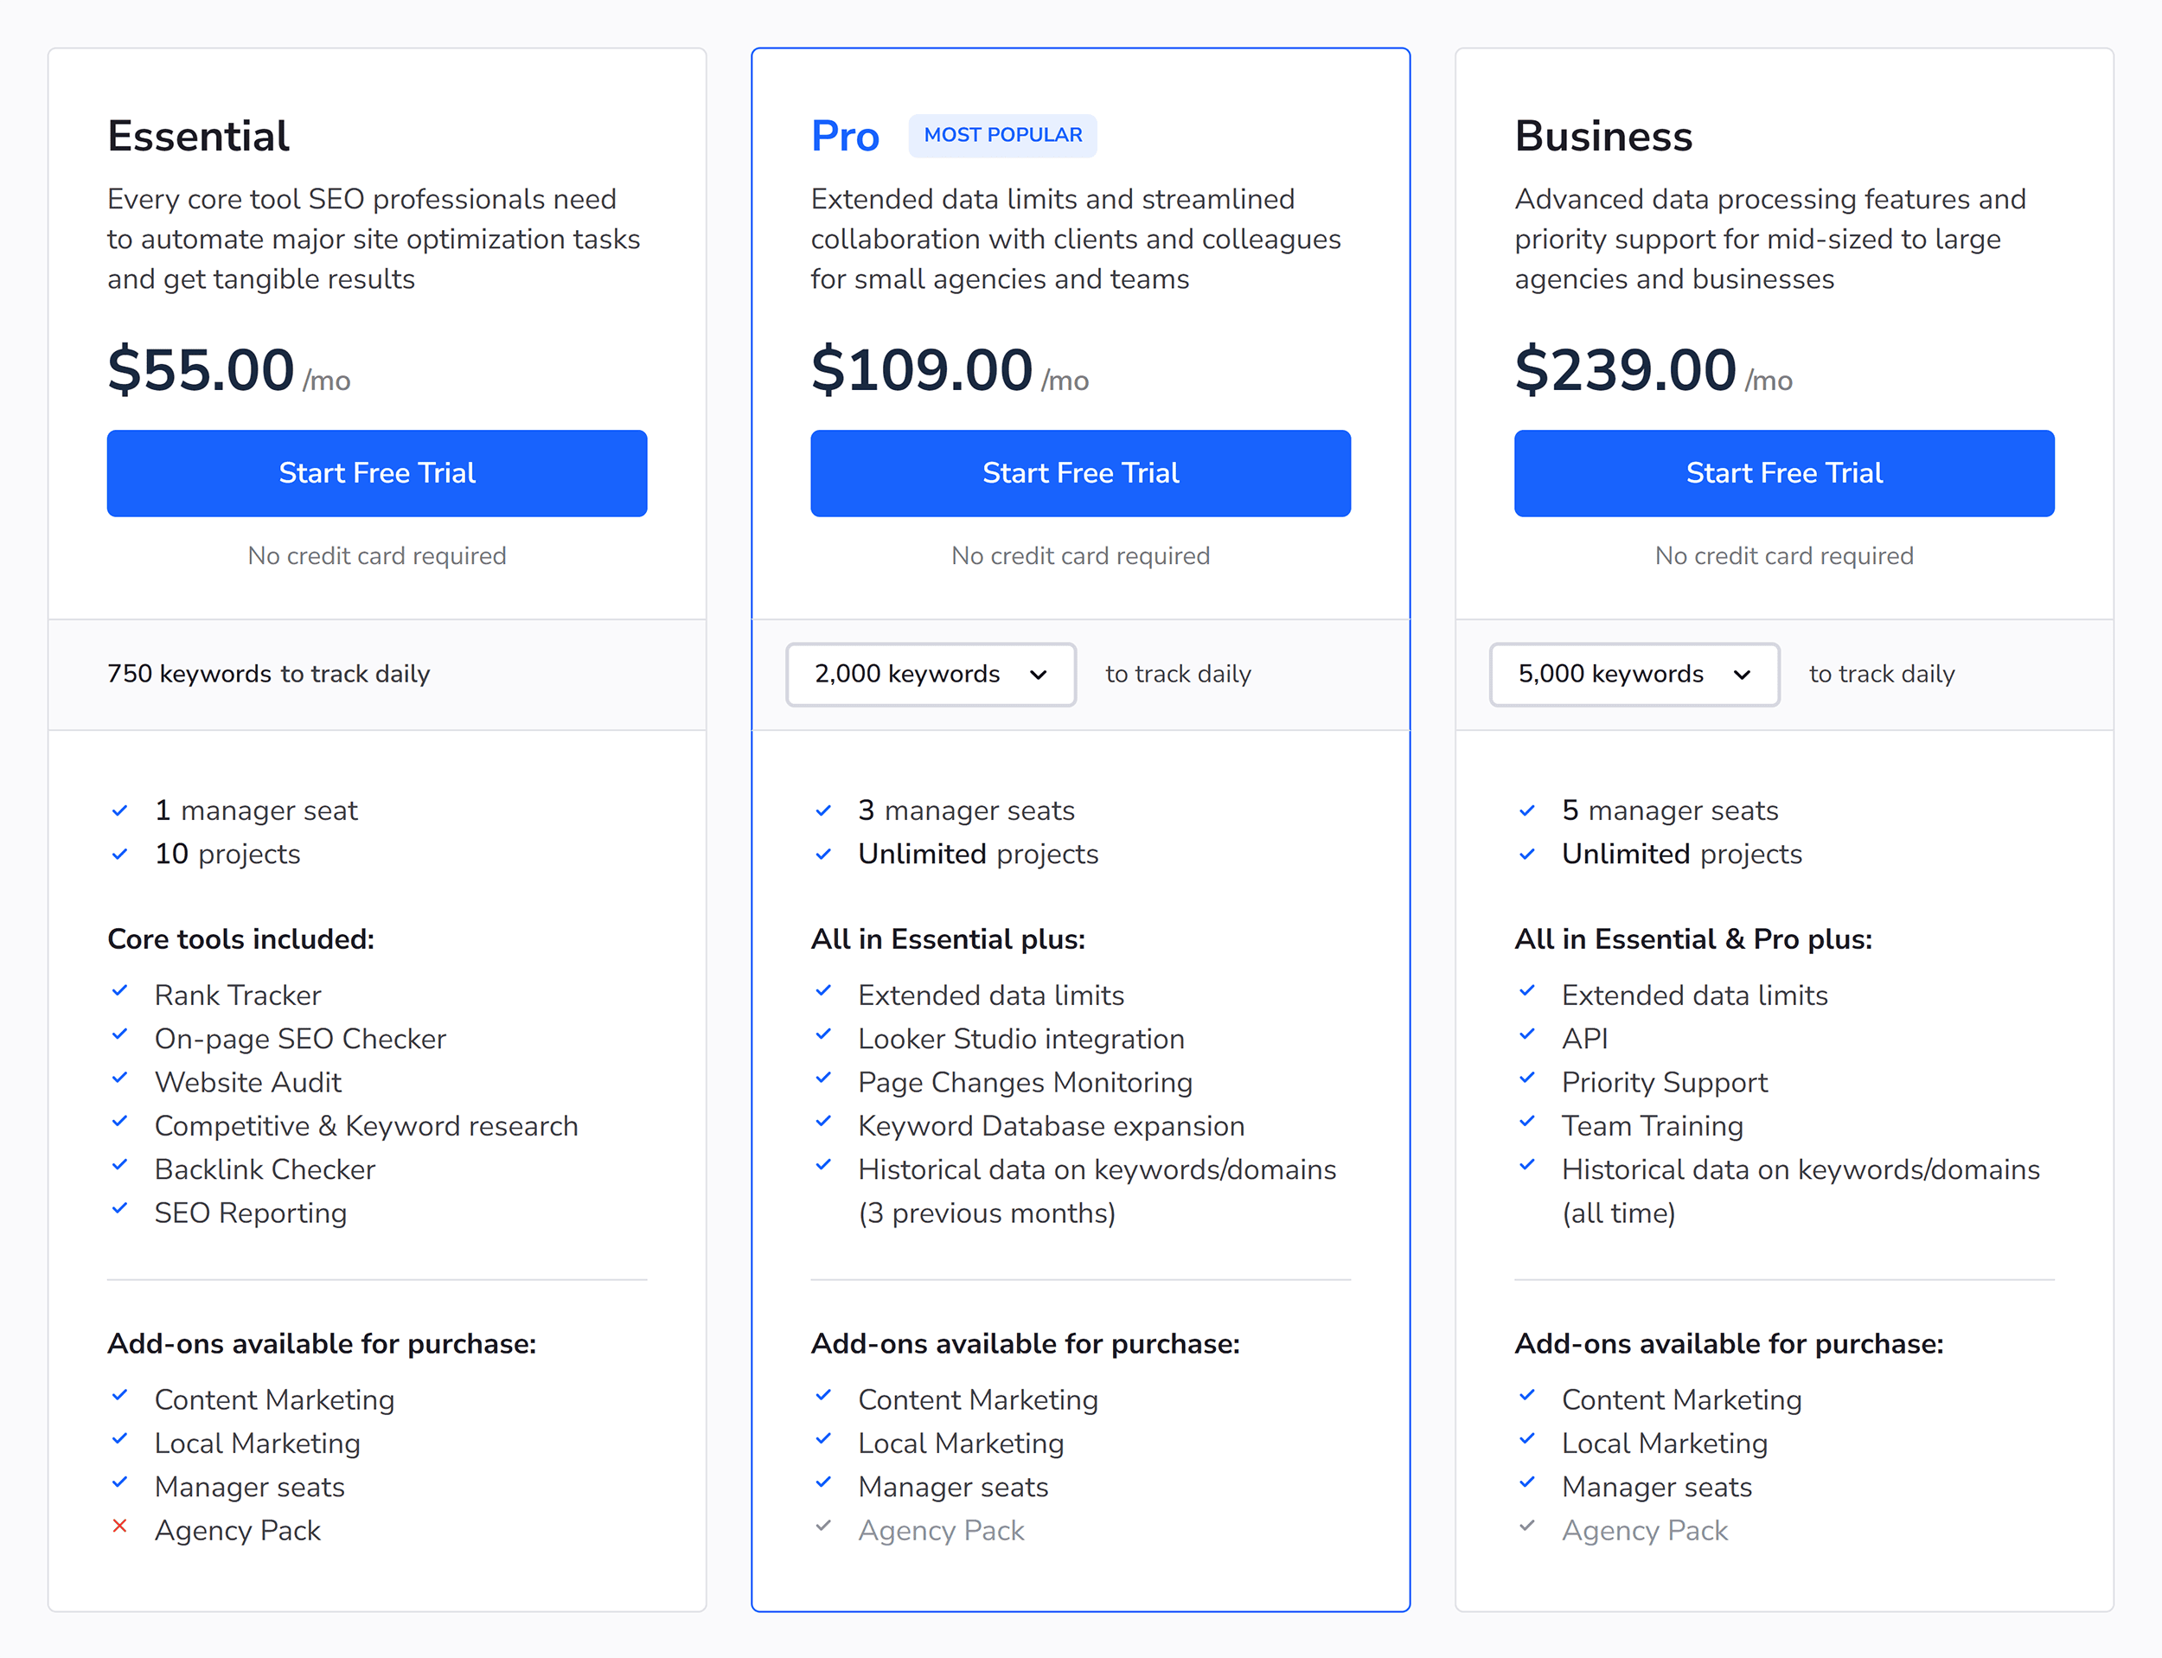Start Free Trial for the Essential plan
The image size is (2162, 1658).
tap(377, 473)
